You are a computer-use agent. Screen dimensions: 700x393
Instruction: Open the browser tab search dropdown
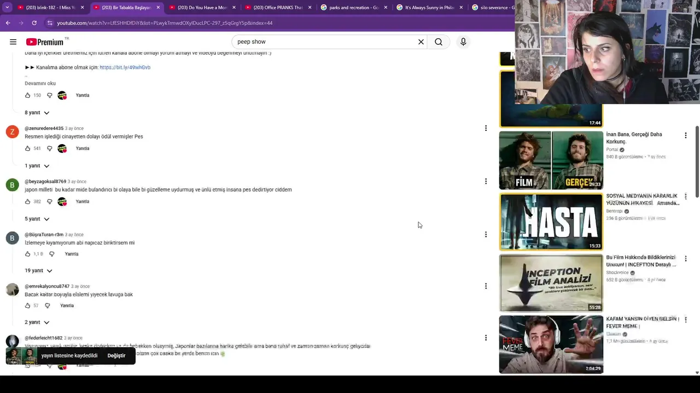click(7, 8)
